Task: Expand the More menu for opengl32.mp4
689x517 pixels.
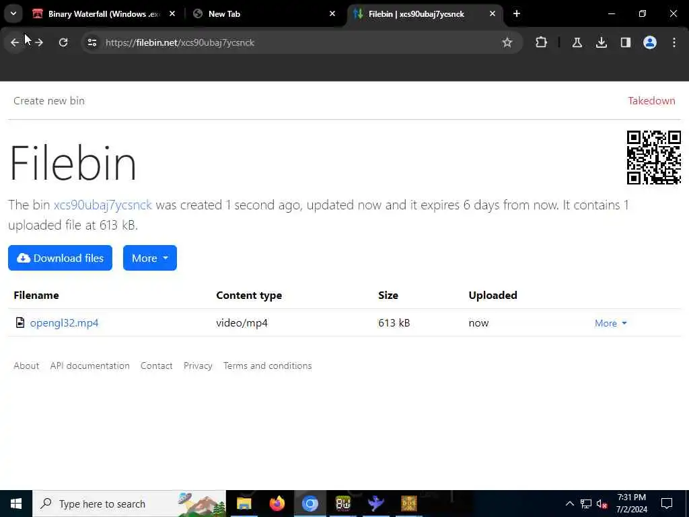Action: 611,323
